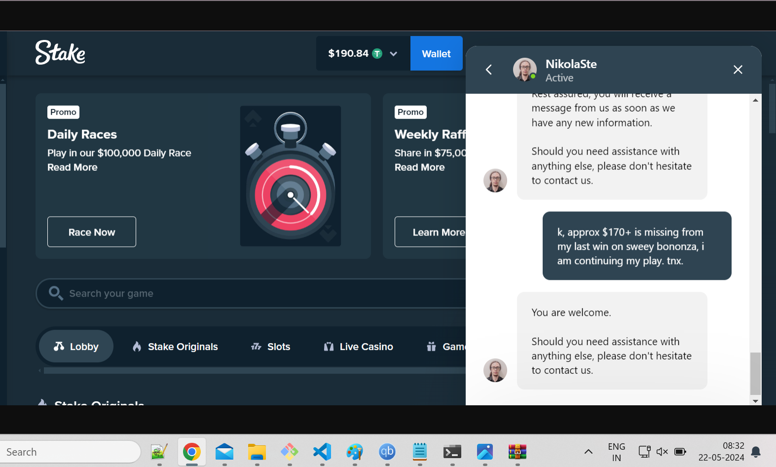Image resolution: width=776 pixels, height=467 pixels.
Task: Focus the Search your game field
Action: [x=251, y=293]
